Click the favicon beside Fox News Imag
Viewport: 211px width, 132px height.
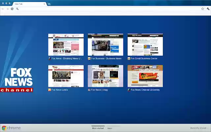coord(89,90)
